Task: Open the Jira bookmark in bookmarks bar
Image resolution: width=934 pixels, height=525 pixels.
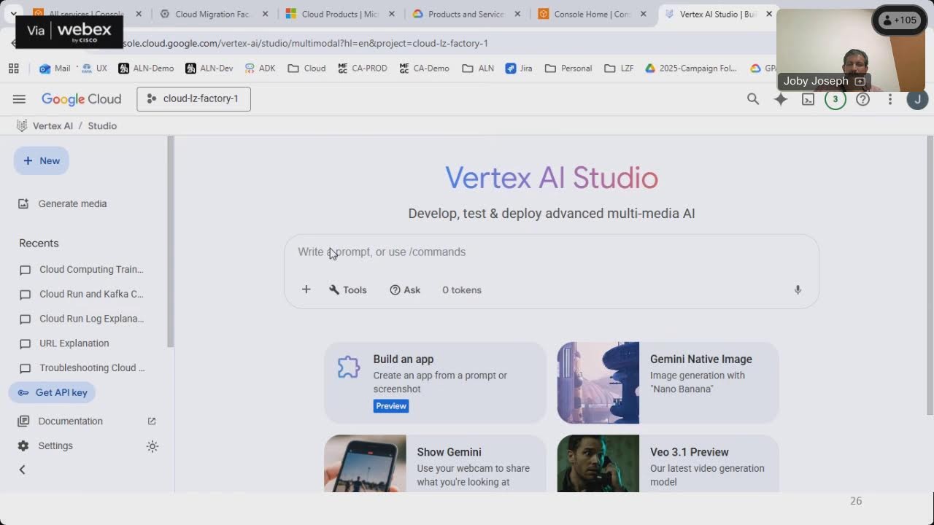Action: pos(519,69)
